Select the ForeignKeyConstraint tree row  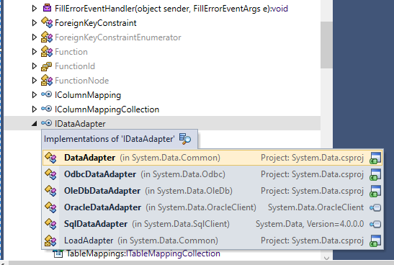(x=162, y=23)
